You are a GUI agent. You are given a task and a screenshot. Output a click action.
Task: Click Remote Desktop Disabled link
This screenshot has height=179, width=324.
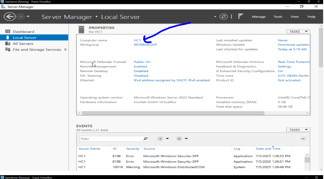click(x=141, y=71)
